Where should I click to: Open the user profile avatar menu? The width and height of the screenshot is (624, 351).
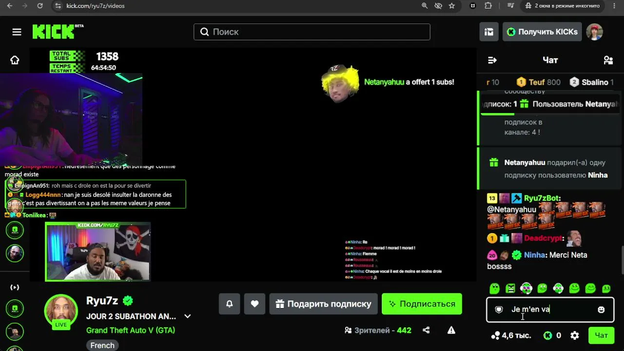pyautogui.click(x=594, y=32)
